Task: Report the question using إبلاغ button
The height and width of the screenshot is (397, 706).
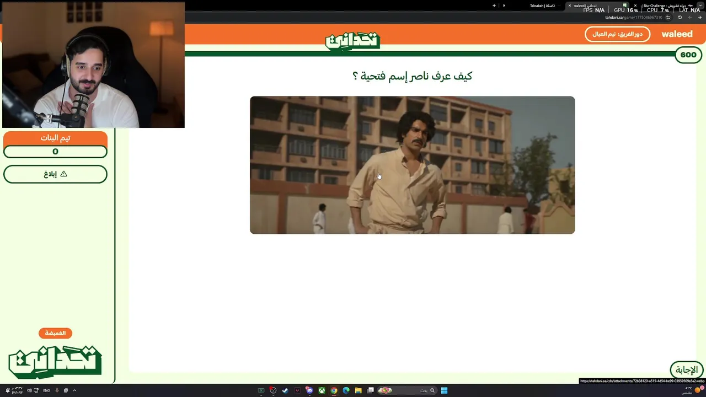Action: pos(55,174)
